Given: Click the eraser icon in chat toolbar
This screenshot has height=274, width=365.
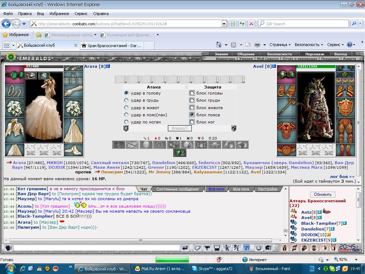Looking at the screenshot, I should coord(197,248).
